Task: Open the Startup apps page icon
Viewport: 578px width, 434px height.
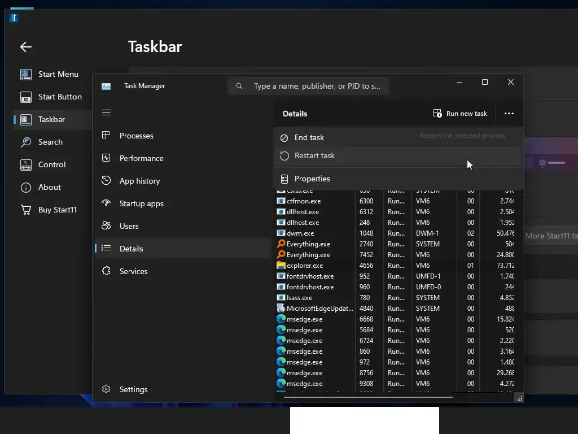Action: point(106,203)
